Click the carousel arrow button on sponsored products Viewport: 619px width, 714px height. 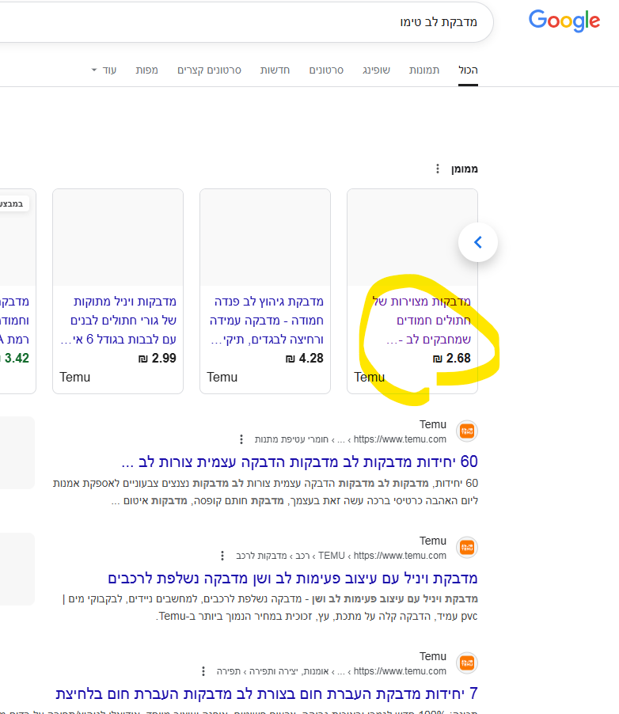pos(478,242)
